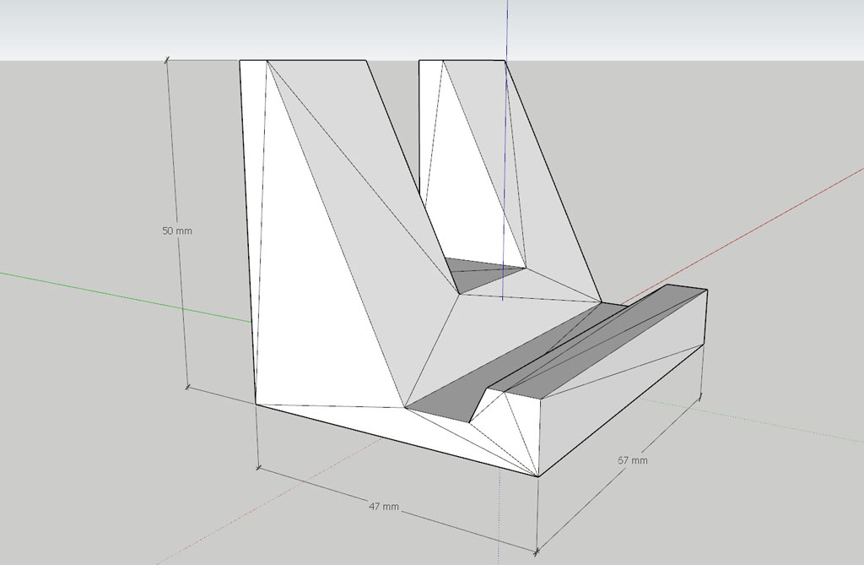This screenshot has width=864, height=565.
Task: Select the 47 mm dimension text
Action: coord(384,507)
